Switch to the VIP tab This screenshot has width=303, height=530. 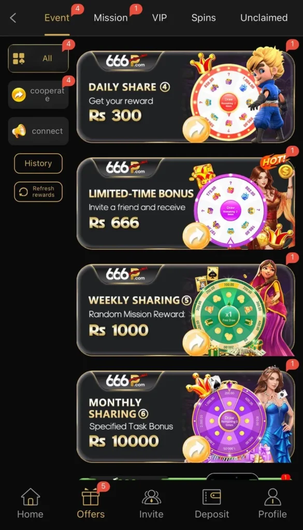(160, 18)
